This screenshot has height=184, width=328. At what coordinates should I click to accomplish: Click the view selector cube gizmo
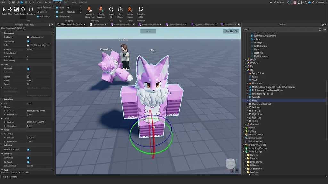click(x=231, y=164)
